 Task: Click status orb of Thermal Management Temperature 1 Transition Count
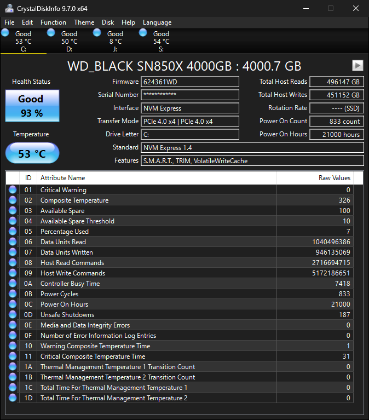tap(13, 366)
